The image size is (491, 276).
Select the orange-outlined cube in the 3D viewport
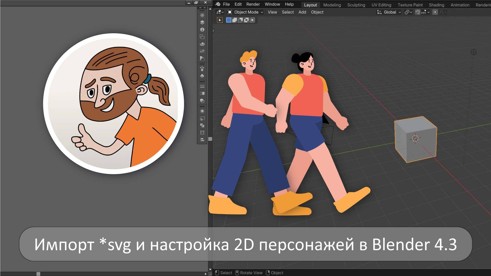[416, 139]
